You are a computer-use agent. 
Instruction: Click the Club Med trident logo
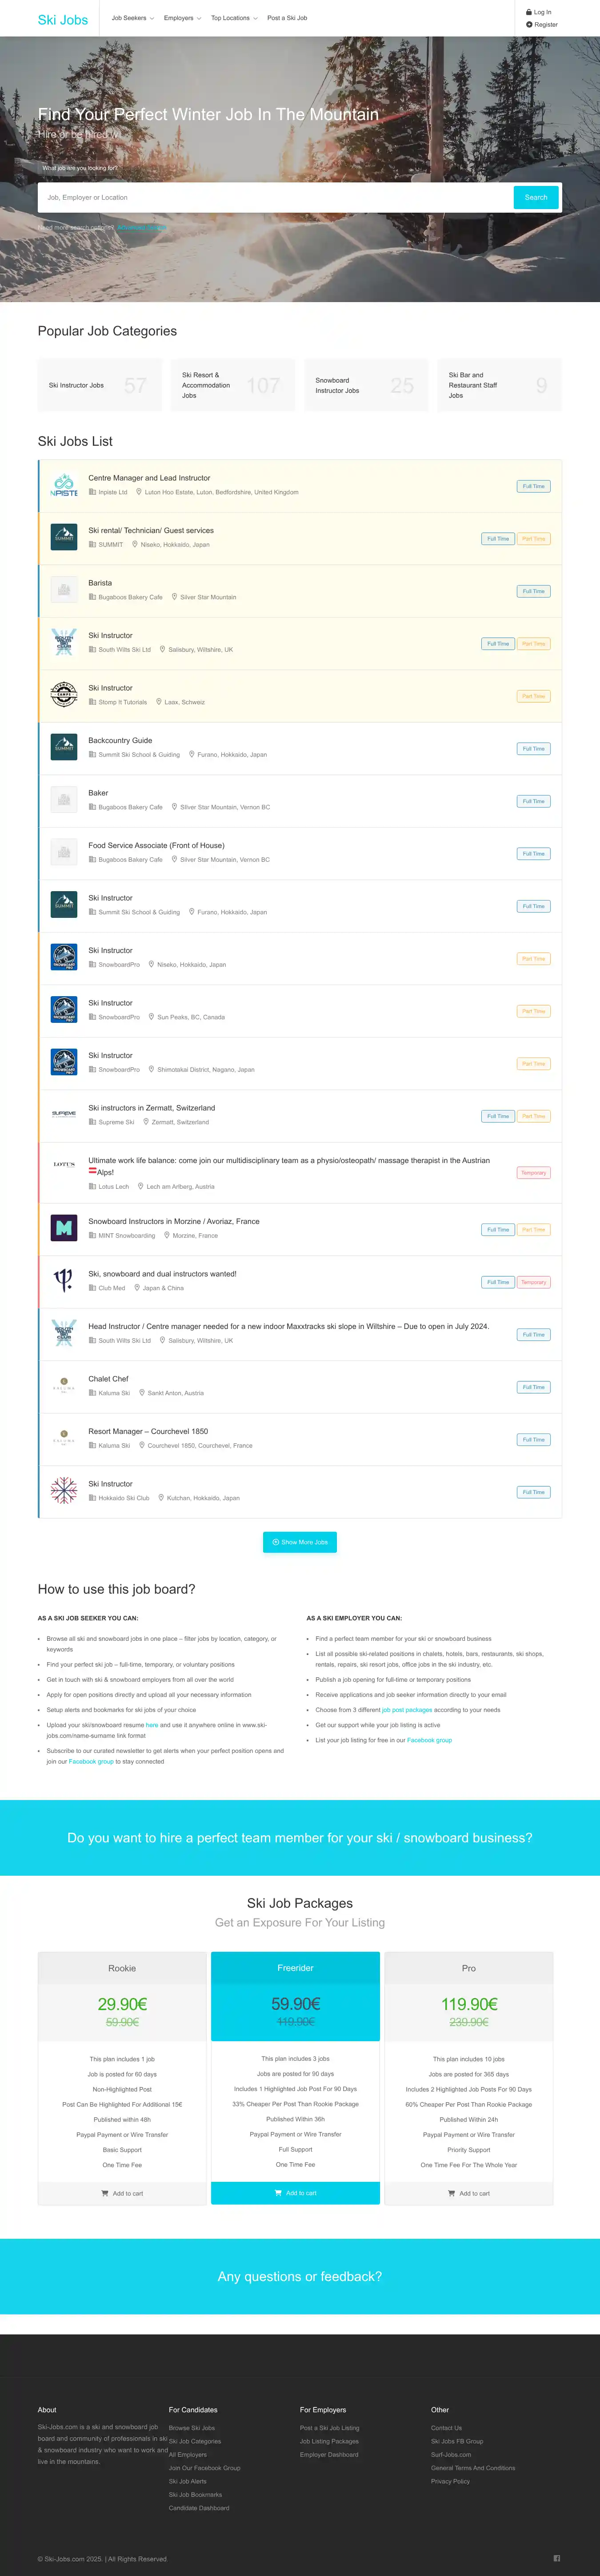tap(64, 1280)
